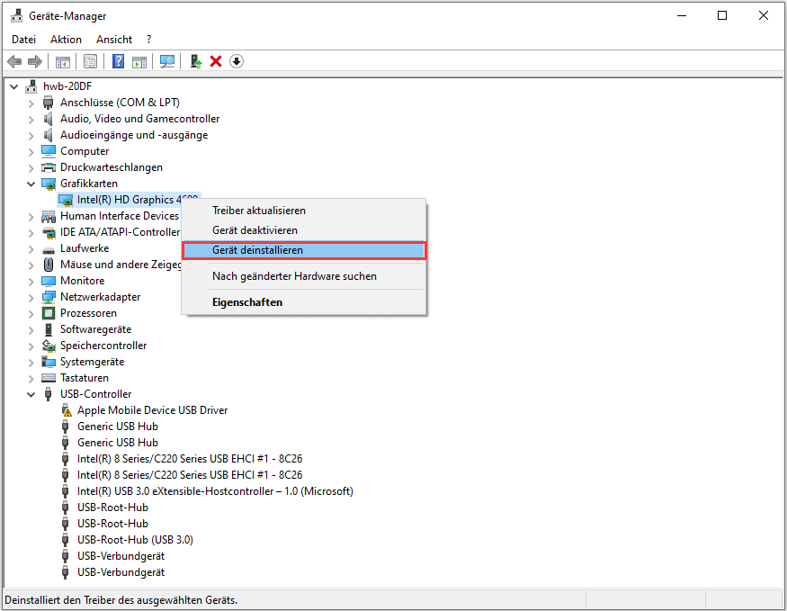Screen dimensions: 787x611
Task: Toggle the console tree toolbar icon
Action: [63, 62]
